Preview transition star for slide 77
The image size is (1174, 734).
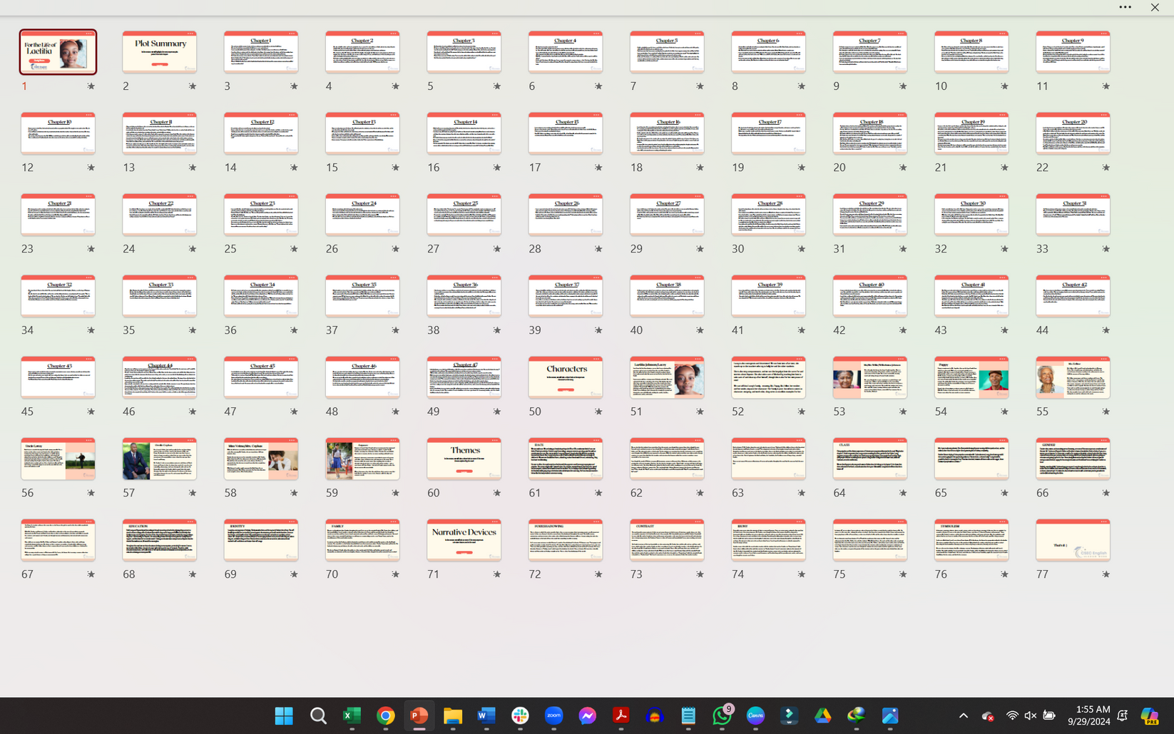(1106, 574)
